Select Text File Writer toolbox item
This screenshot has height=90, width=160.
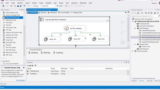click(x=10, y=50)
